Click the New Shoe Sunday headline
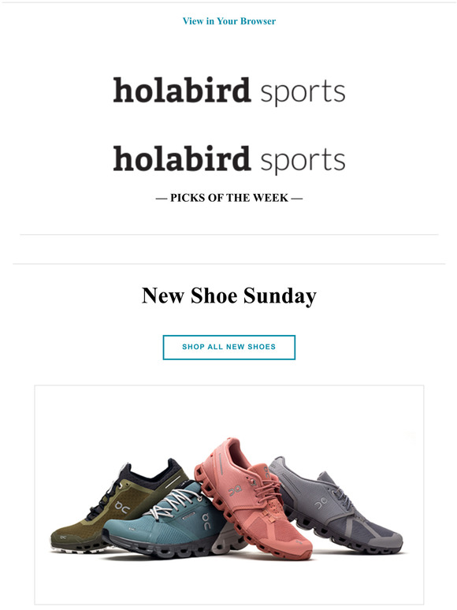This screenshot has height=610, width=457. pyautogui.click(x=229, y=296)
